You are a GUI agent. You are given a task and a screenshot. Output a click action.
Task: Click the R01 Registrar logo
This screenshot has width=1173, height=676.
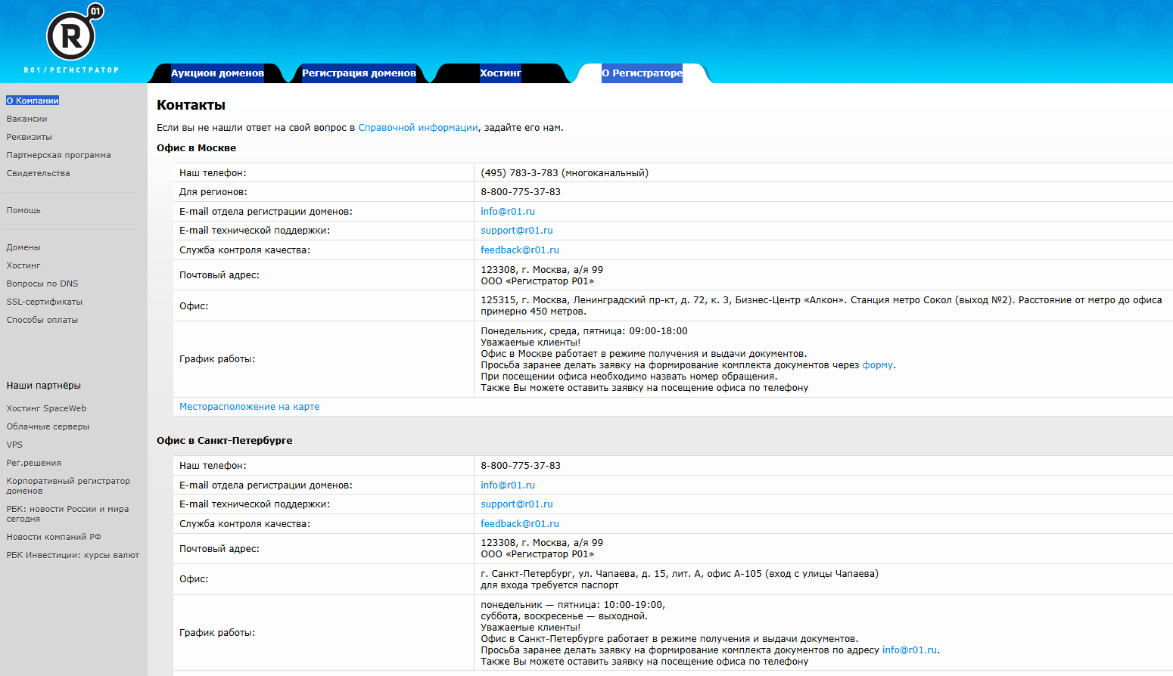[x=72, y=38]
